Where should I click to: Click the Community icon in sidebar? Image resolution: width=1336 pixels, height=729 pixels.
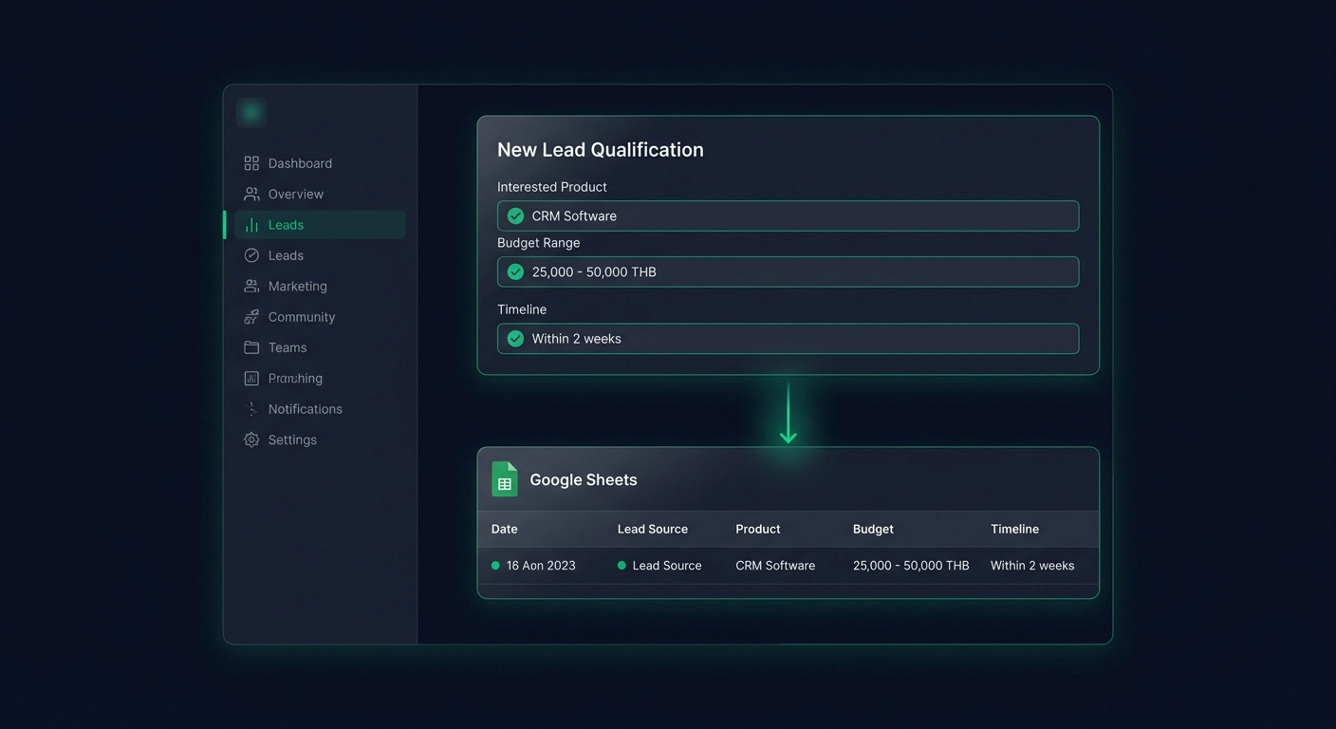(x=251, y=317)
